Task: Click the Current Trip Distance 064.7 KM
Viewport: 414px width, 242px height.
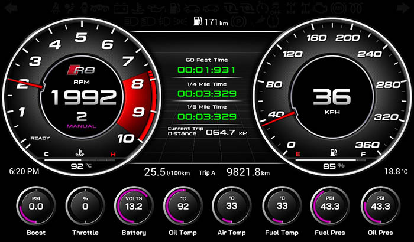Action: coord(208,131)
